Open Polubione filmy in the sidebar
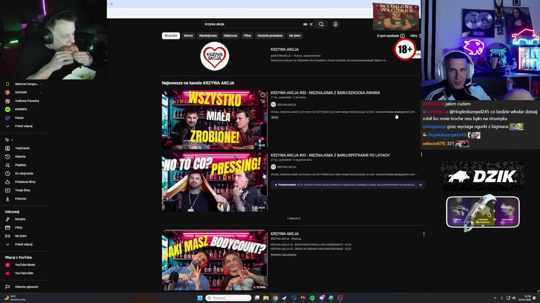Image resolution: width=540 pixels, height=303 pixels. pos(25,182)
